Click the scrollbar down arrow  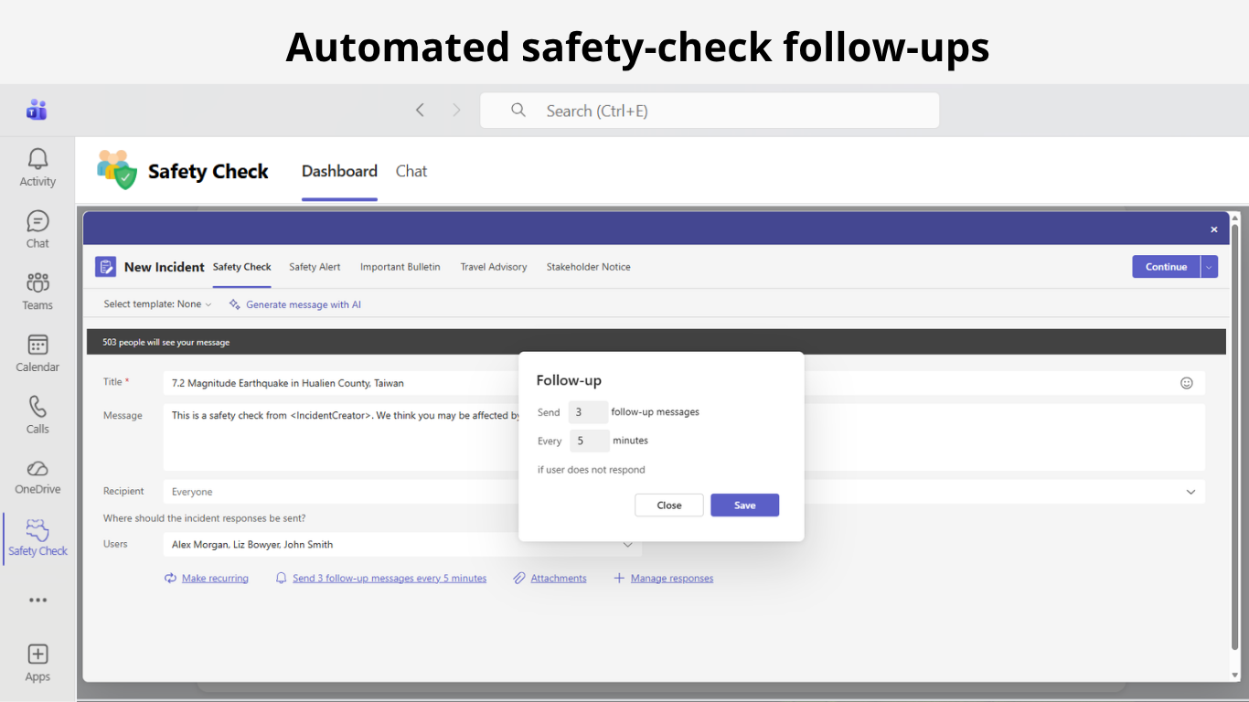click(1235, 675)
